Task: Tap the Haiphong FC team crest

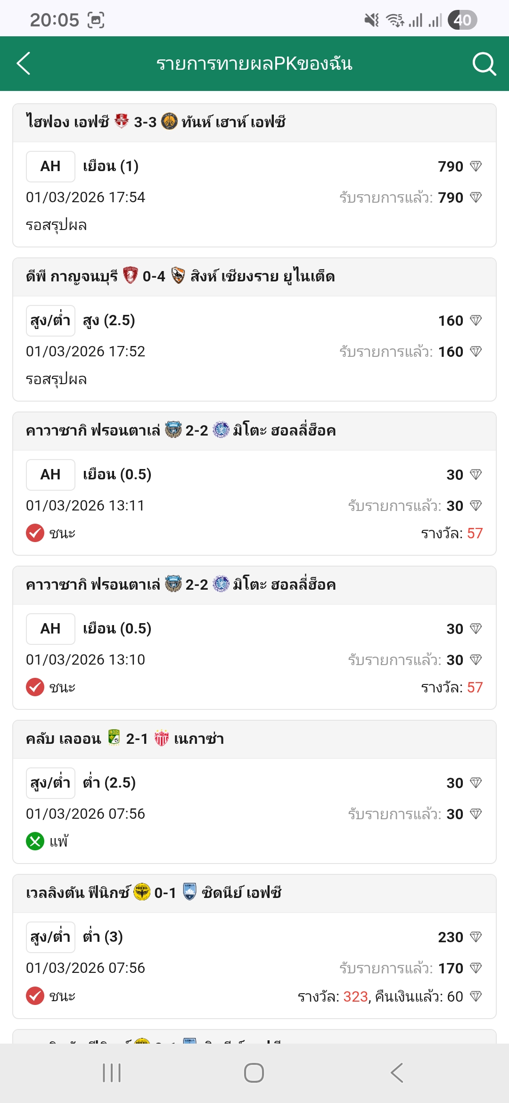Action: click(122, 122)
